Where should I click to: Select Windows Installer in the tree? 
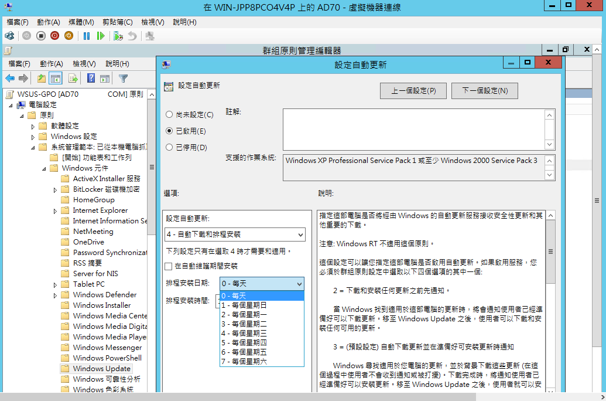click(102, 305)
